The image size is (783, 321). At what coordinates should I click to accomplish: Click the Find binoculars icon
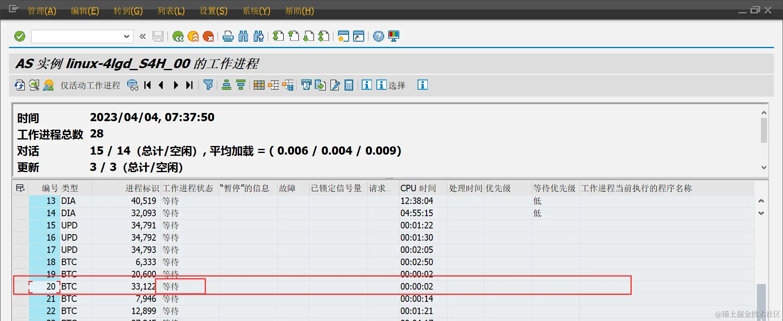point(243,36)
